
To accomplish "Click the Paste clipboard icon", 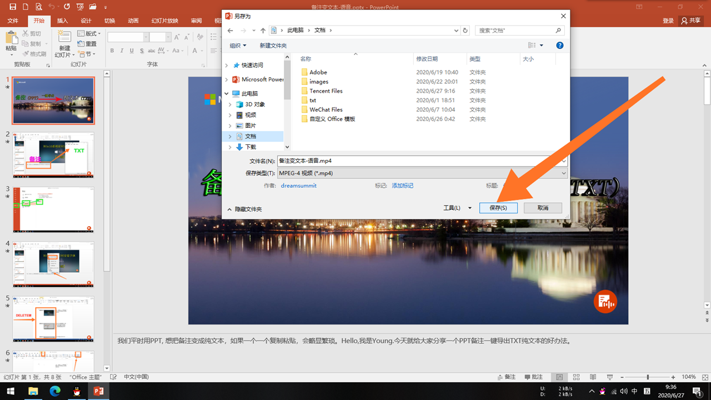I will [11, 38].
